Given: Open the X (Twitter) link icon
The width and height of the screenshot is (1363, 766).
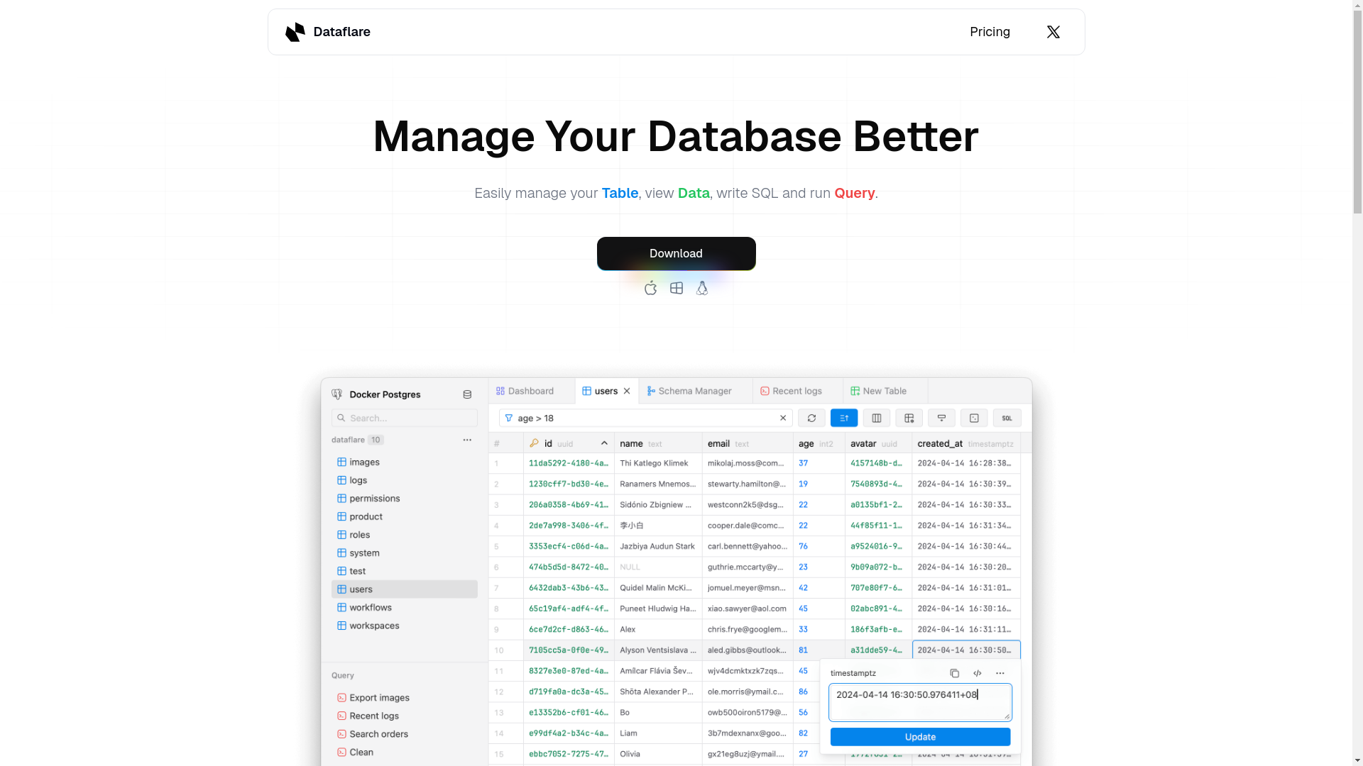Looking at the screenshot, I should pyautogui.click(x=1053, y=32).
